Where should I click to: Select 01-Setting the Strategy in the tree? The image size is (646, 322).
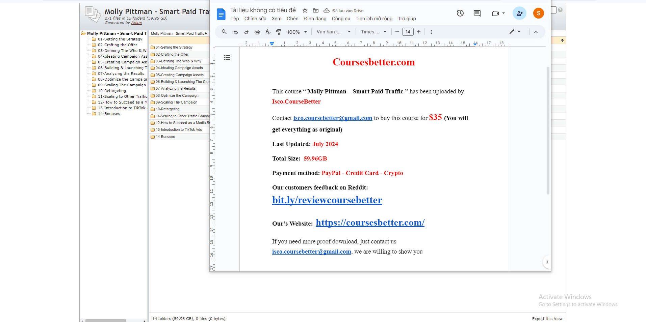tap(120, 39)
